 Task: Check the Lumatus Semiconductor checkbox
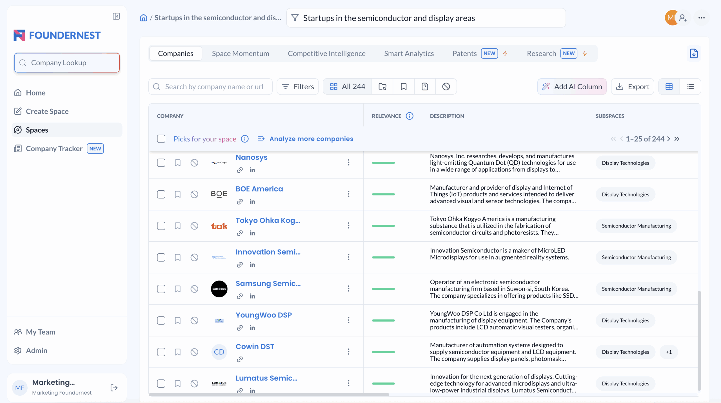click(x=161, y=384)
